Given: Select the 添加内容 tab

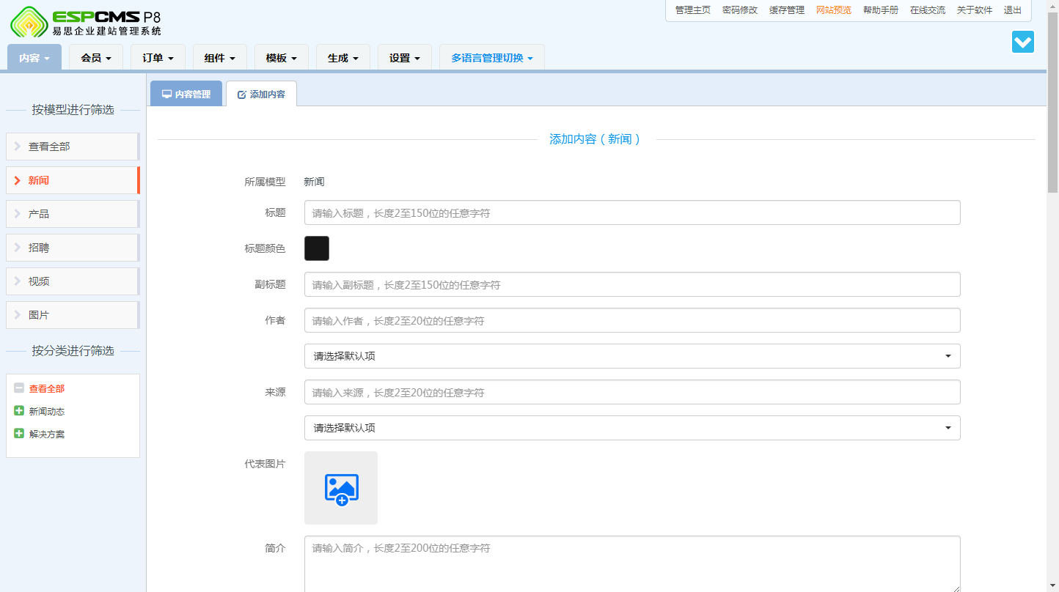Looking at the screenshot, I should (261, 94).
